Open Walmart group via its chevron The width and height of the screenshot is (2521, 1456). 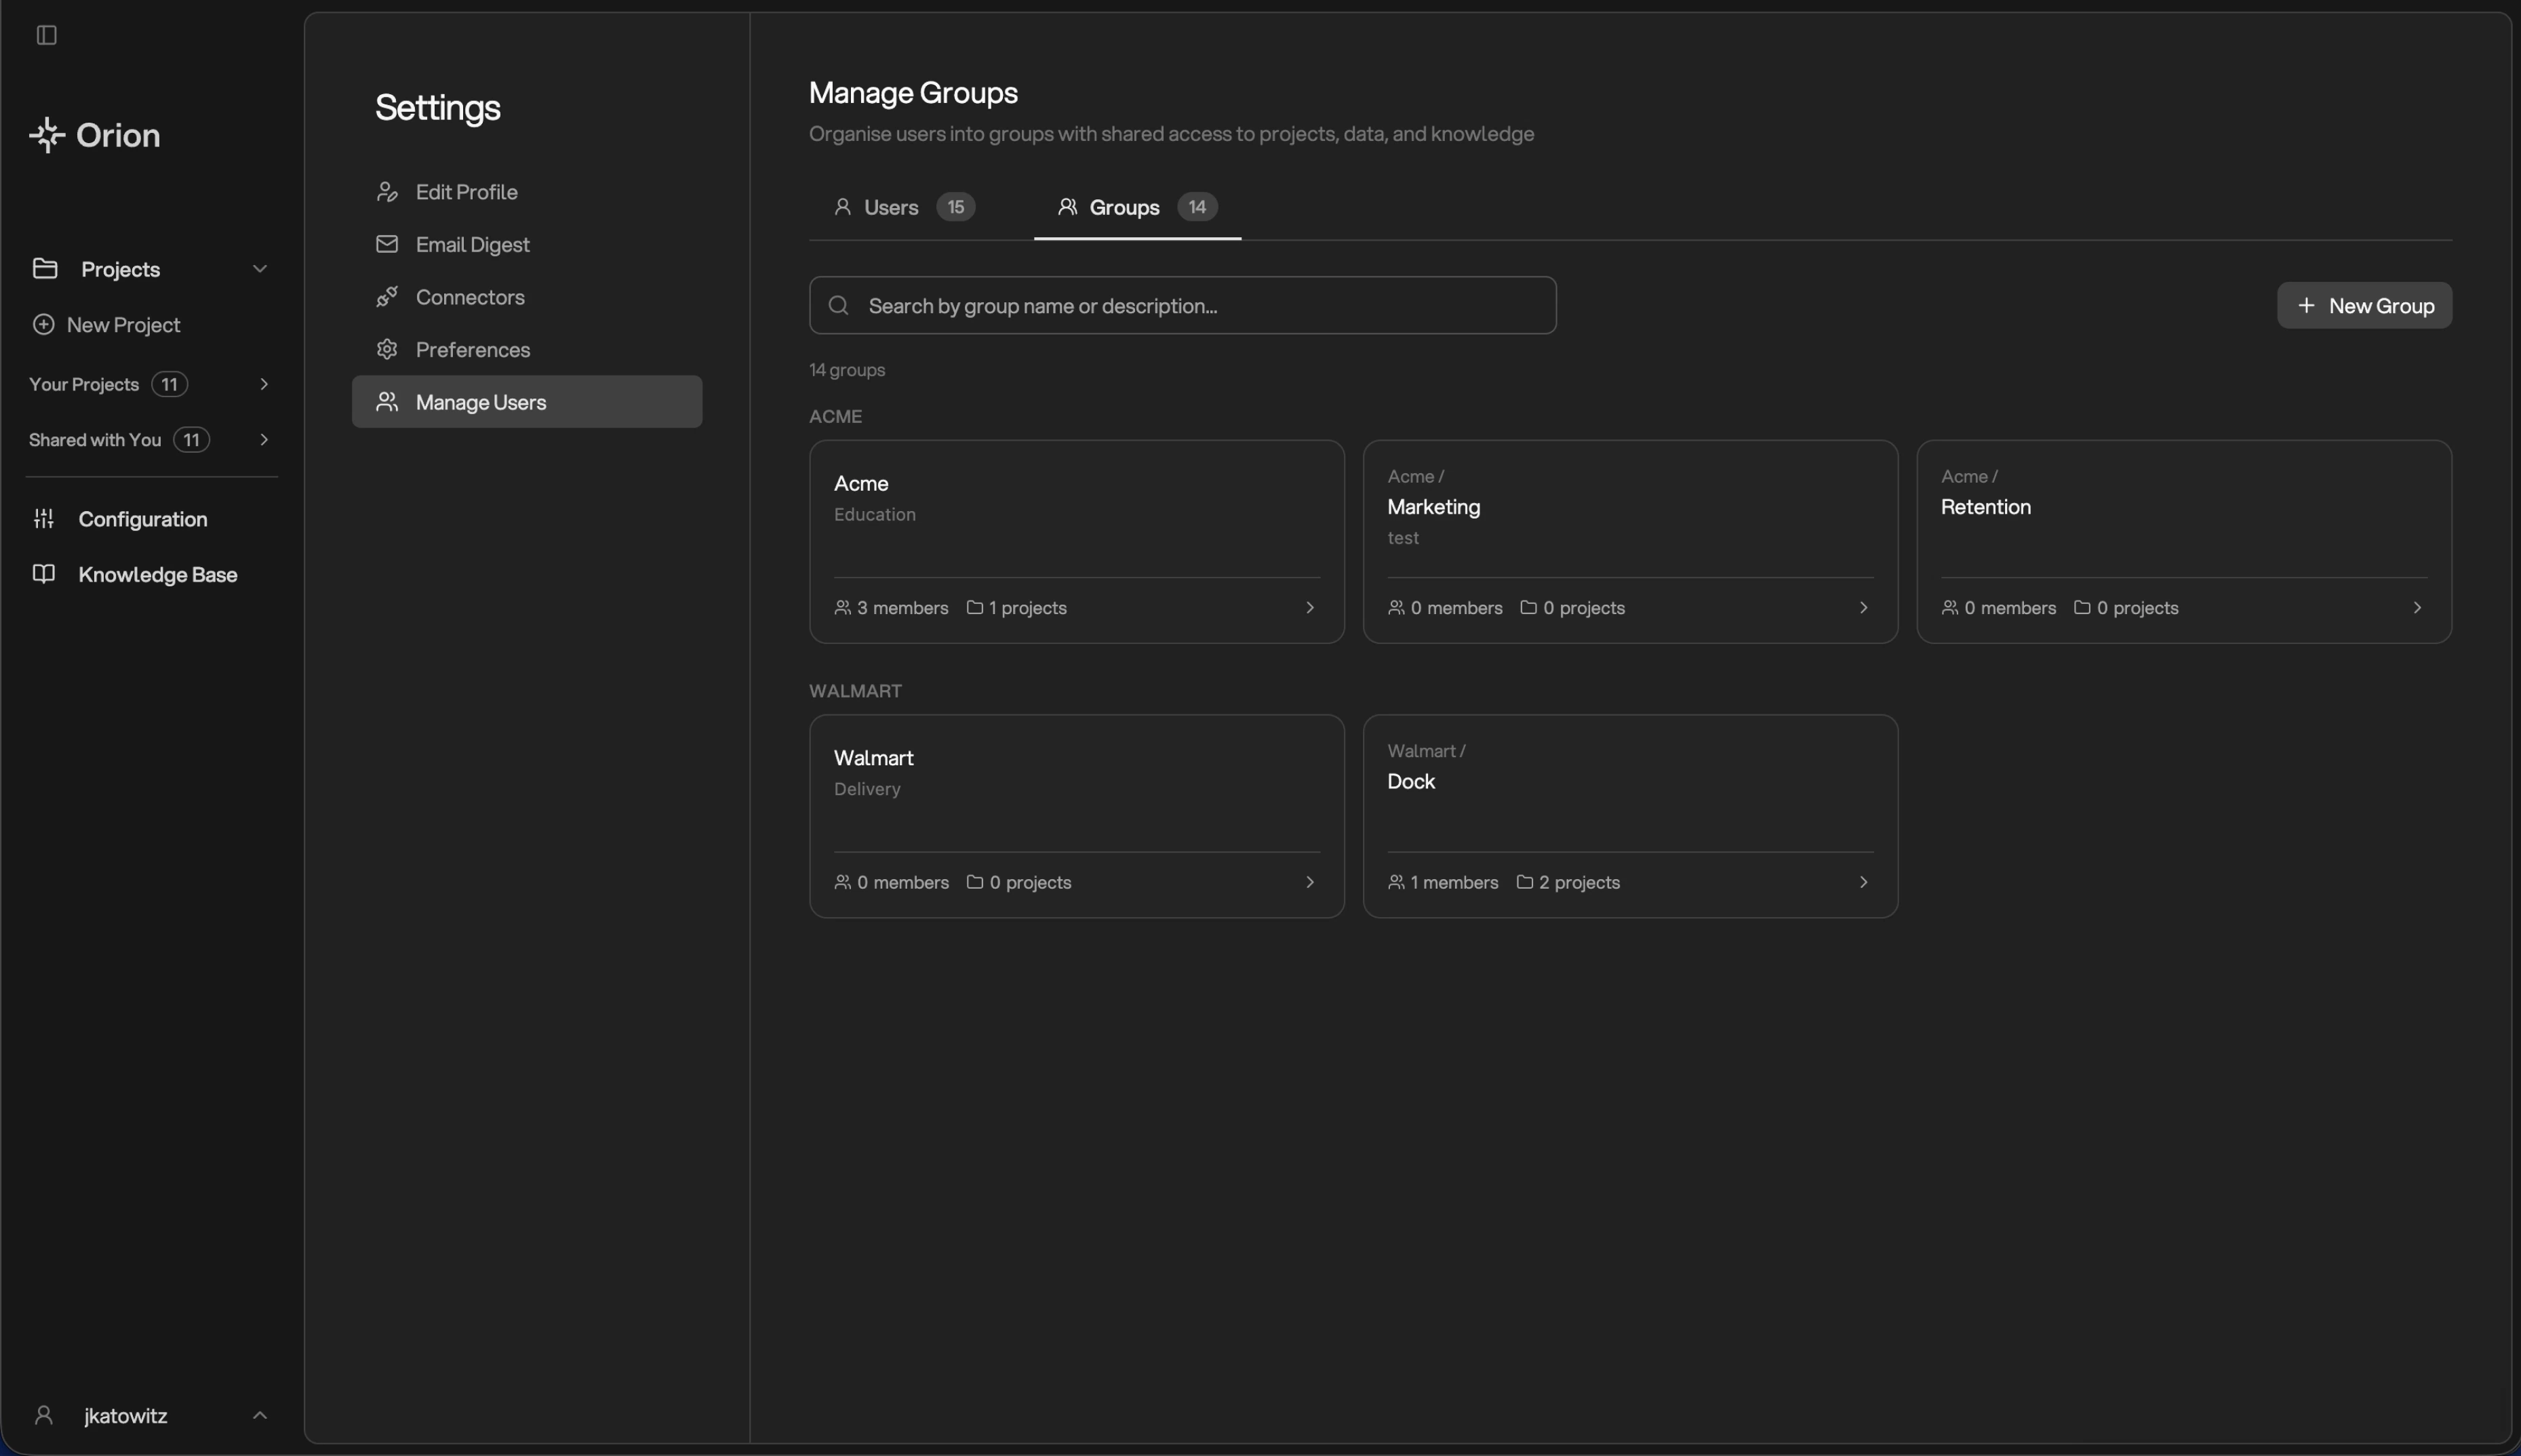click(1310, 881)
